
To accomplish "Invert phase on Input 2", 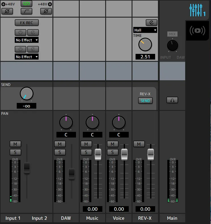I will [46, 11].
